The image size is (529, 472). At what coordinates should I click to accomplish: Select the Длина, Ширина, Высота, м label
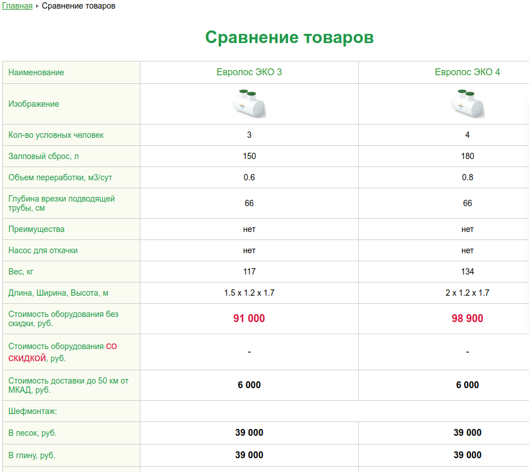[x=59, y=293]
